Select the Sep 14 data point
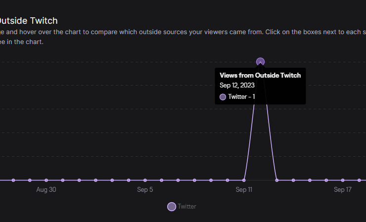Image resolution: width=366 pixels, height=222 pixels. (293, 180)
